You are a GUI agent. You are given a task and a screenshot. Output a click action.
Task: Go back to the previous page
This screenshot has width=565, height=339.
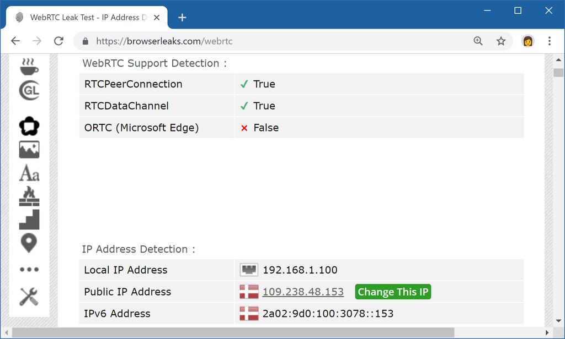(15, 41)
